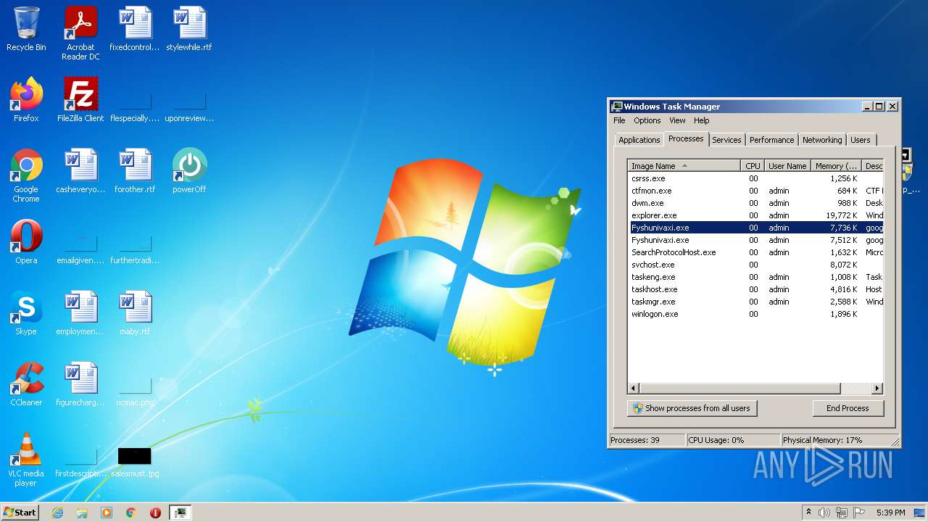Sort processes by Image Name column
Viewport: 928px width, 522px height.
click(684, 166)
